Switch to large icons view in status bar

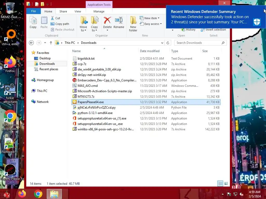pos(226,184)
